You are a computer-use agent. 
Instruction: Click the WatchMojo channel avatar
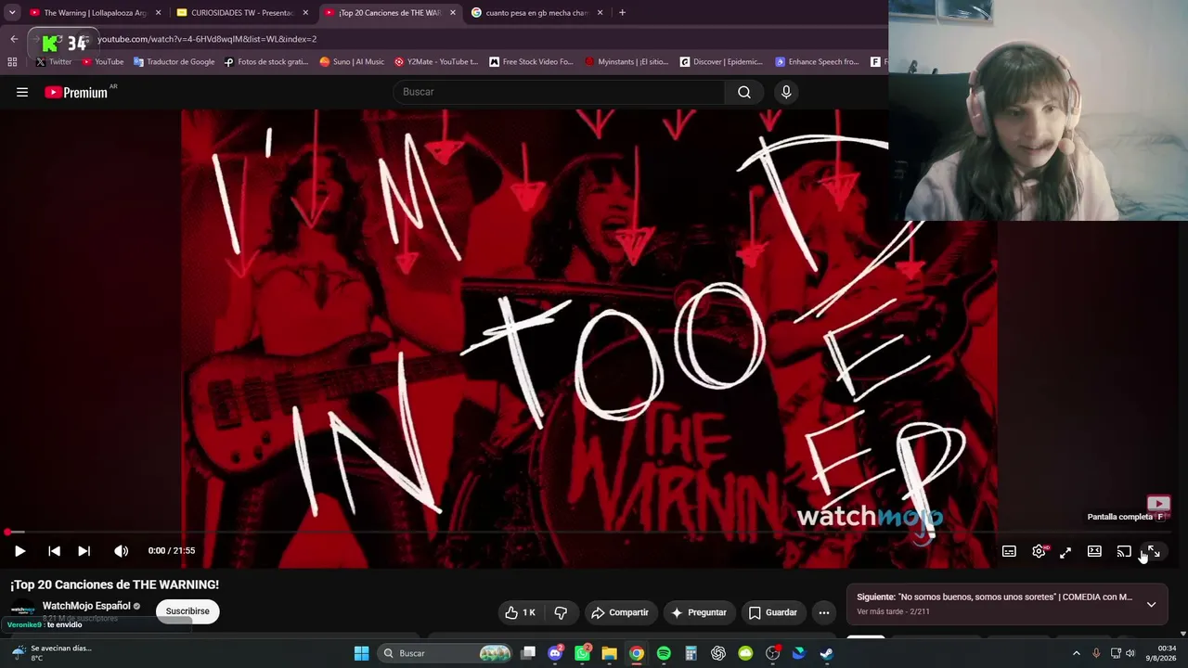click(22, 610)
